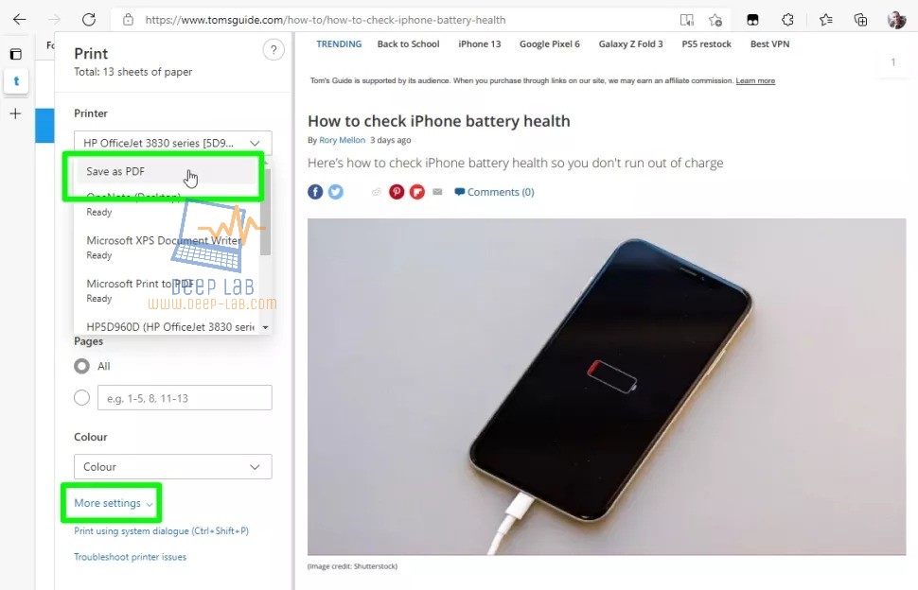Expand More settings
918x590 pixels.
coord(113,503)
